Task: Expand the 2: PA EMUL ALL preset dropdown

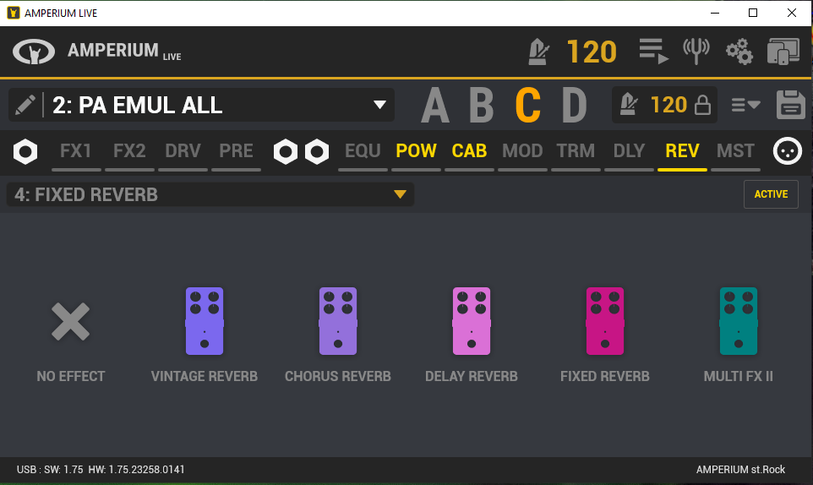Action: [379, 105]
